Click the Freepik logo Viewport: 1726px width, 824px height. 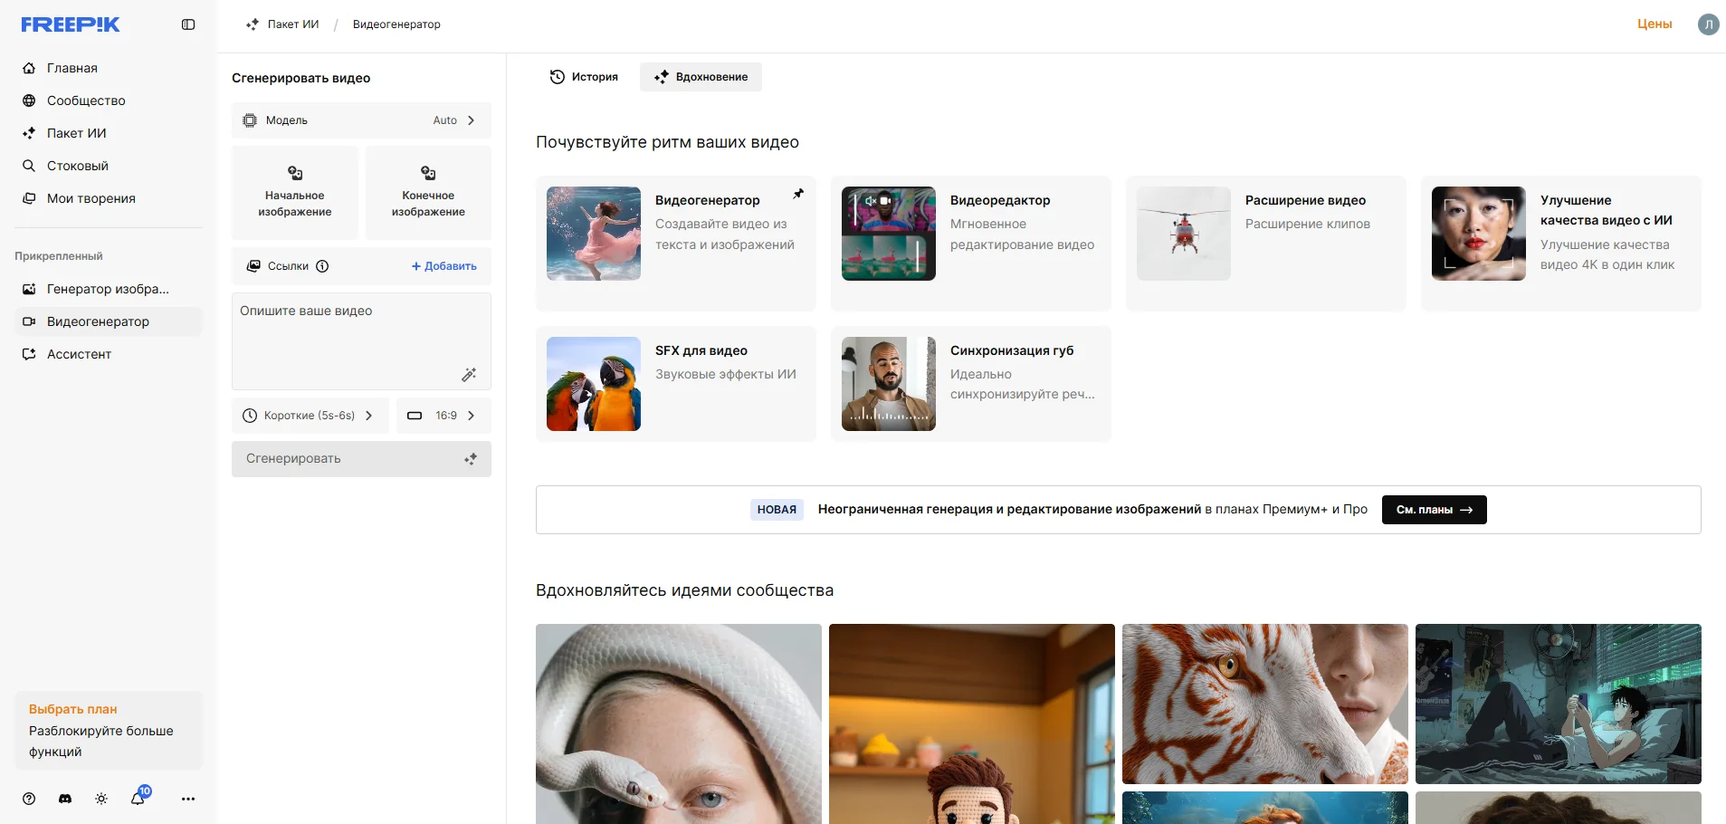tap(71, 24)
